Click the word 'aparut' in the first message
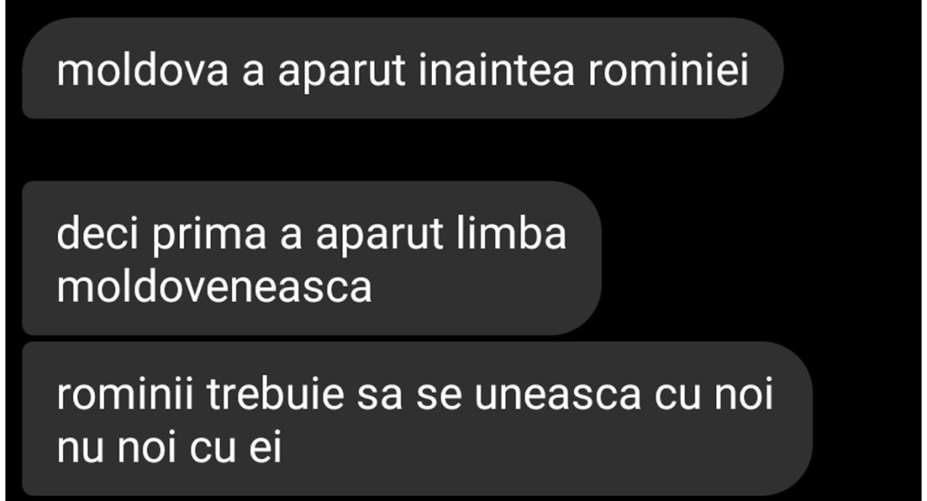927x501 pixels. click(341, 72)
